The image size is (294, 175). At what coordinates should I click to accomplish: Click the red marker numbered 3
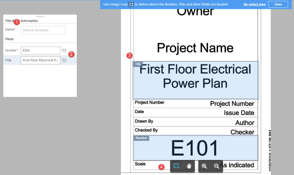[x=129, y=55]
